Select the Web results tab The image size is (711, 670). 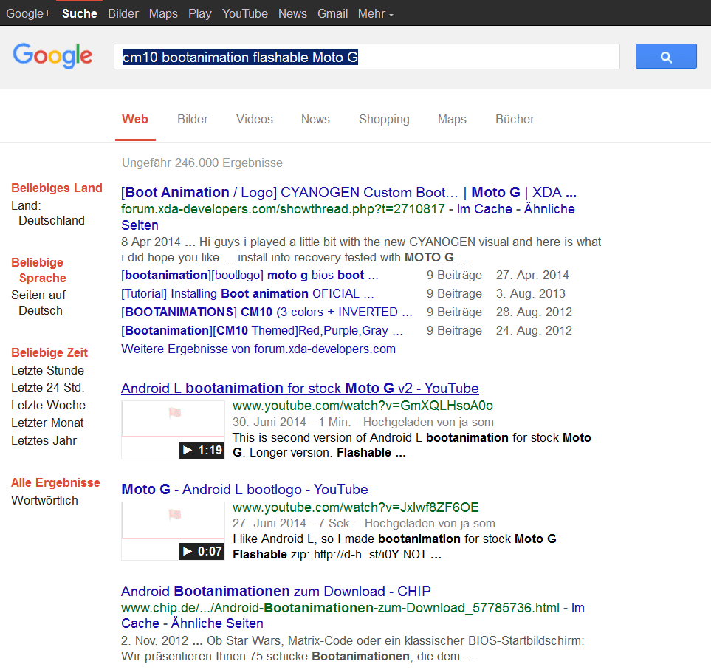[x=134, y=120]
